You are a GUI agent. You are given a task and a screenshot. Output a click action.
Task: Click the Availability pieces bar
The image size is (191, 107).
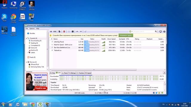[x=109, y=79]
